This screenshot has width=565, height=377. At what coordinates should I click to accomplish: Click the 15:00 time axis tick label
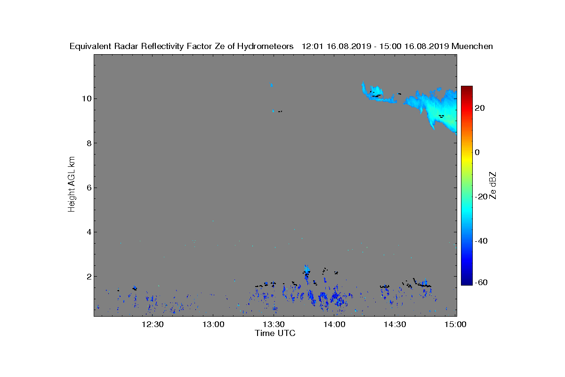(x=456, y=324)
